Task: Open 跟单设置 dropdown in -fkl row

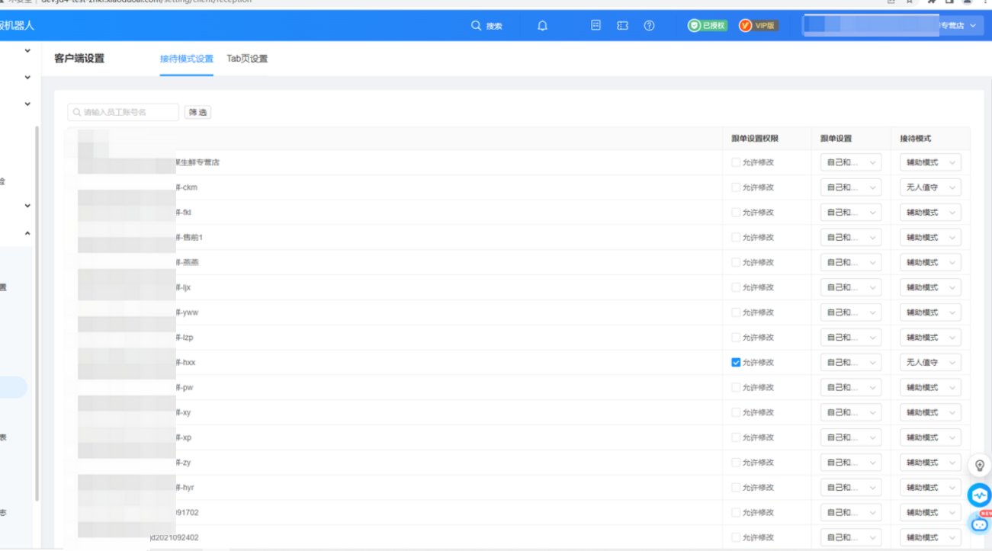Action: coord(851,213)
